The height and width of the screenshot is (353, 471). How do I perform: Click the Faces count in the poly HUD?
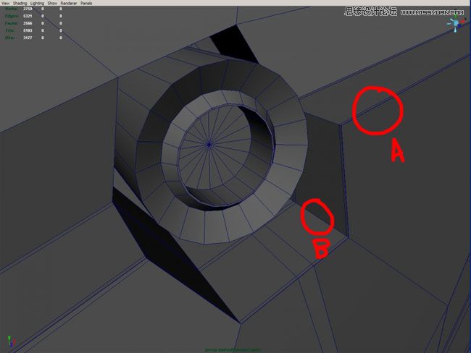tap(26, 23)
